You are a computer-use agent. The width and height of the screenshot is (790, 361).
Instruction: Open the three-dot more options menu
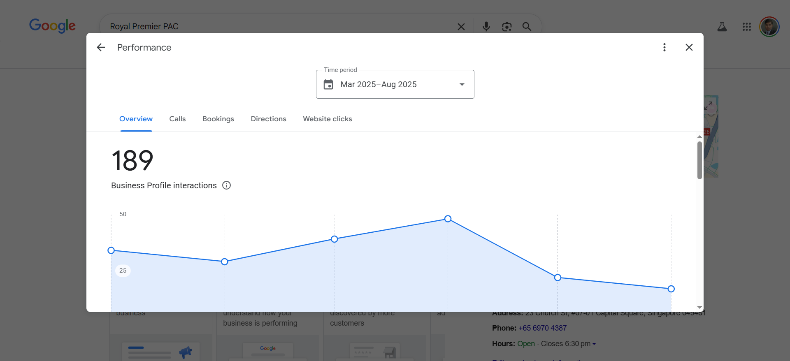(664, 48)
